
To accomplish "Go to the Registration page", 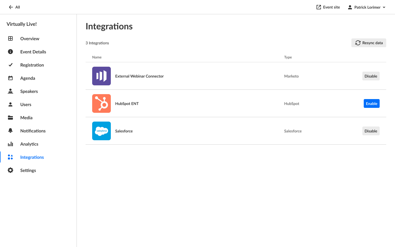I will point(32,65).
